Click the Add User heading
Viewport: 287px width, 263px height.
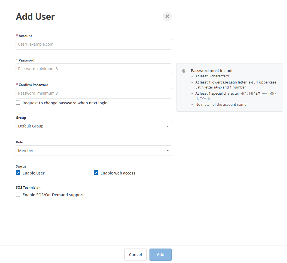(35, 17)
